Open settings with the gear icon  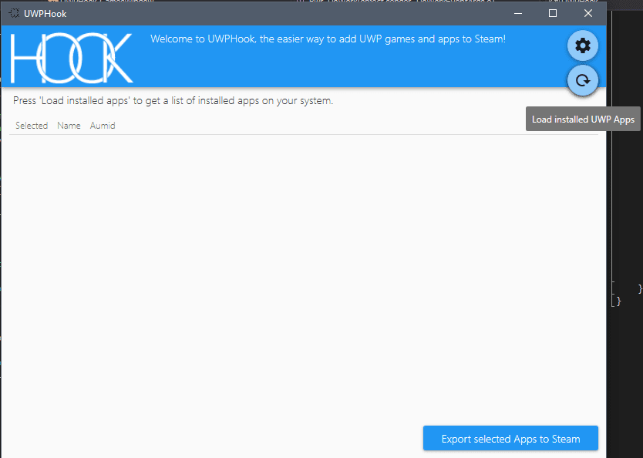582,45
